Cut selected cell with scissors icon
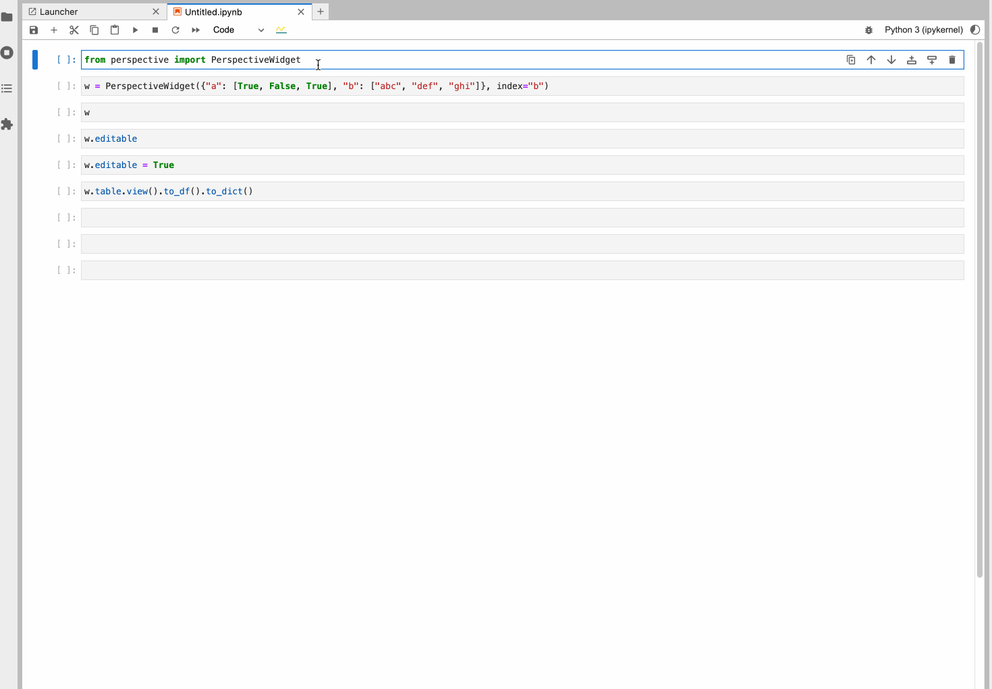 [74, 30]
